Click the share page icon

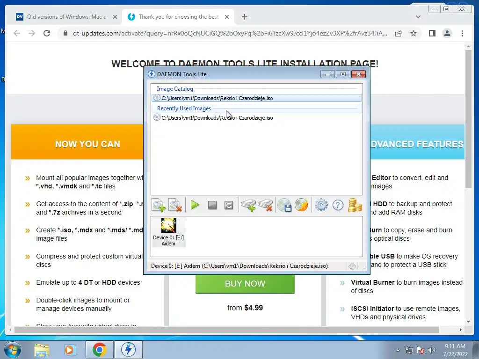[x=399, y=33]
